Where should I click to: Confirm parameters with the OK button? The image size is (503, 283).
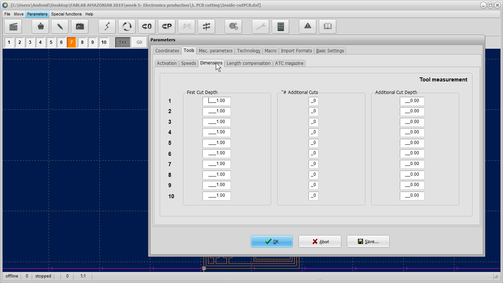272,241
